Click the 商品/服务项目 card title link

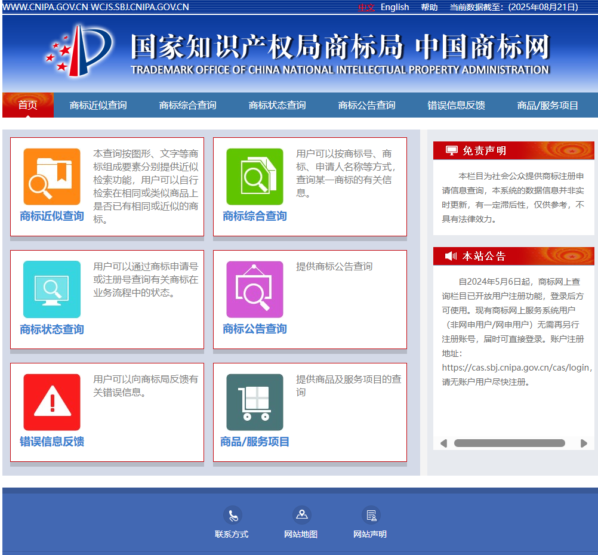coord(255,442)
